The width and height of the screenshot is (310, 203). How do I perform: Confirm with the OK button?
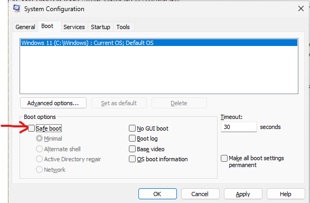[157, 194]
